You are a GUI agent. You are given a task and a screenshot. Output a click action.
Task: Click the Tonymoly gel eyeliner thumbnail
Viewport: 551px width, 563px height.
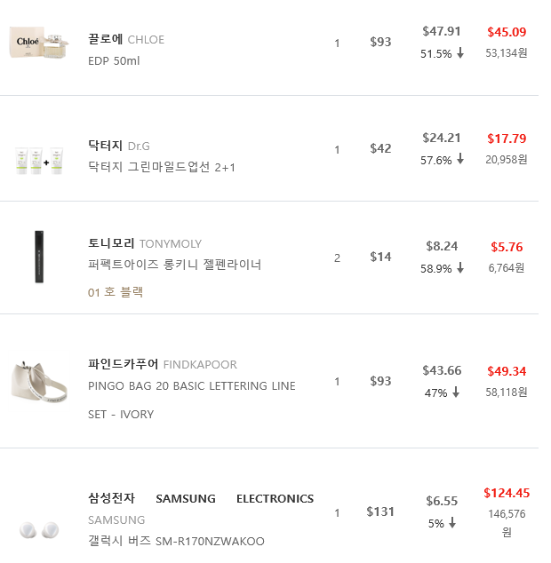tap(39, 258)
